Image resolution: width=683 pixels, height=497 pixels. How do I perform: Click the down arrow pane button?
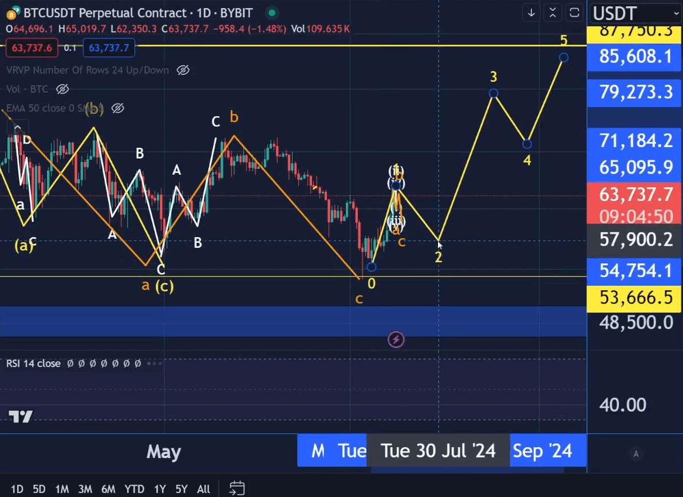pos(531,13)
